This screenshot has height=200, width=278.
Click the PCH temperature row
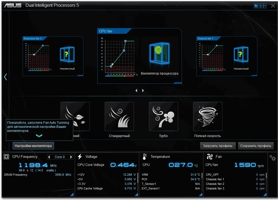(171, 179)
